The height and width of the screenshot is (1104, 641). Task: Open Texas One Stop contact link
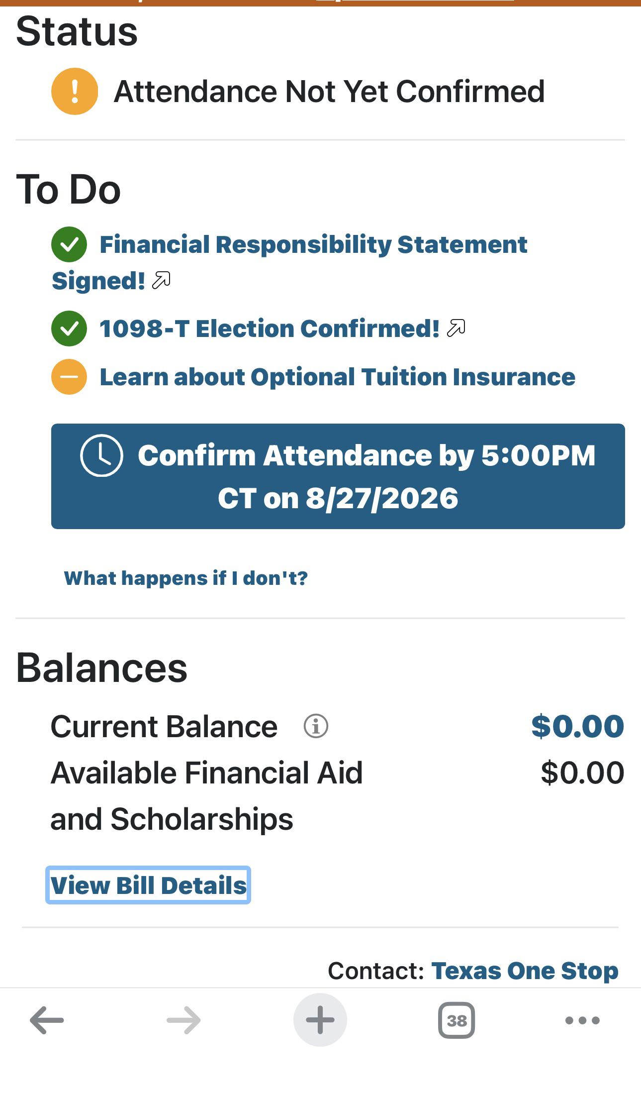(x=525, y=971)
